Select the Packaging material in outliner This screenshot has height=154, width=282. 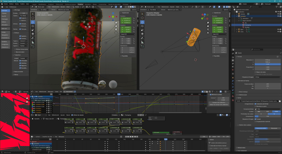(x=248, y=25)
